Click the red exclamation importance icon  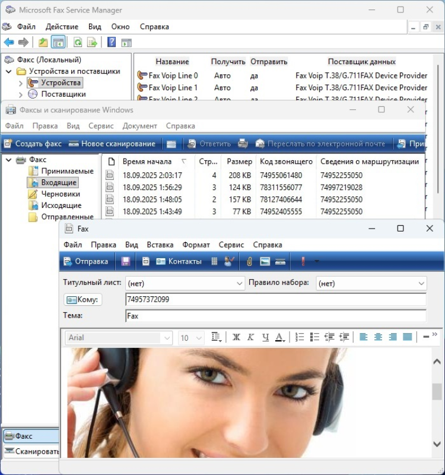303,261
